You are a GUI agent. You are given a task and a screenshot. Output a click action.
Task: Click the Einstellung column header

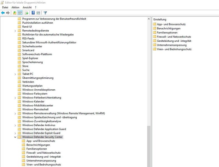tap(160, 19)
